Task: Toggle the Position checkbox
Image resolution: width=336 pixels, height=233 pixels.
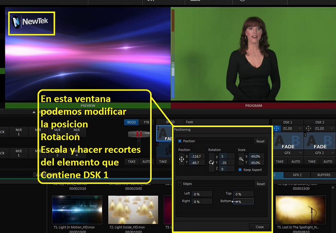Action: [180, 141]
